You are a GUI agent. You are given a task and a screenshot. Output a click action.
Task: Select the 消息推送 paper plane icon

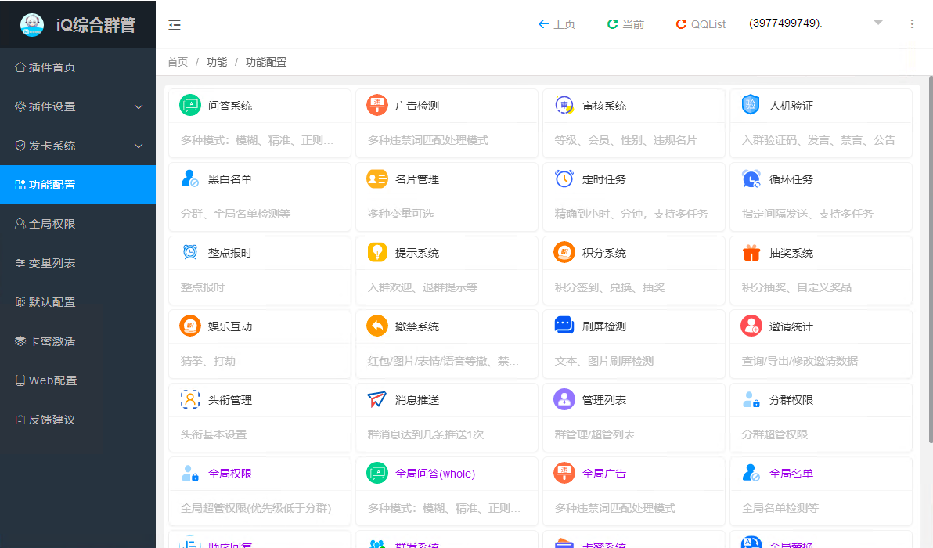377,399
